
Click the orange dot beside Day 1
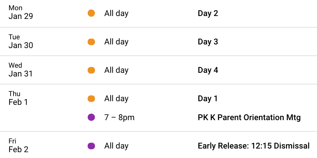click(x=91, y=99)
